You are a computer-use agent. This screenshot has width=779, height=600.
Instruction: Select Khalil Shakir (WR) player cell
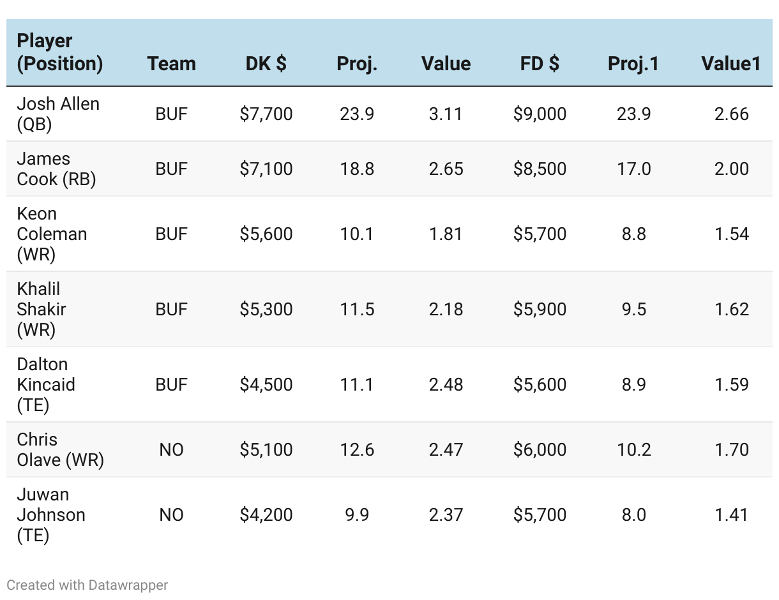(x=42, y=309)
